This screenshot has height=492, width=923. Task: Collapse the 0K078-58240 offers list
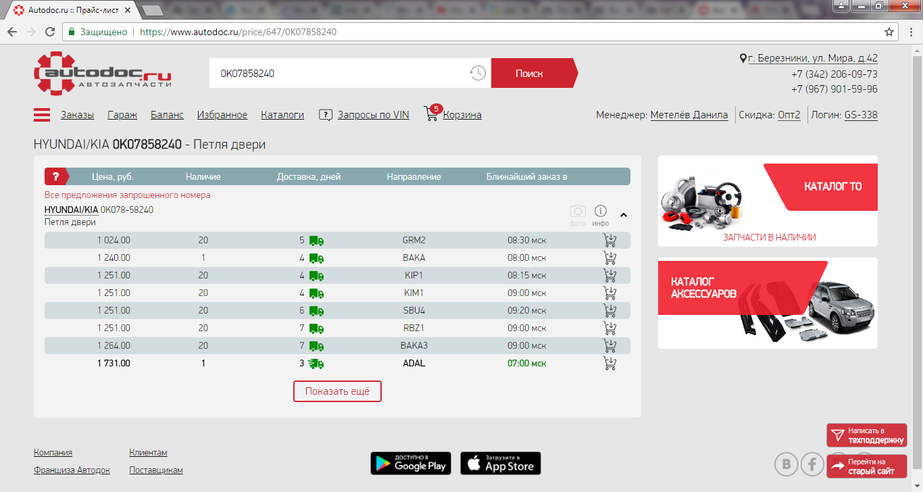point(624,215)
